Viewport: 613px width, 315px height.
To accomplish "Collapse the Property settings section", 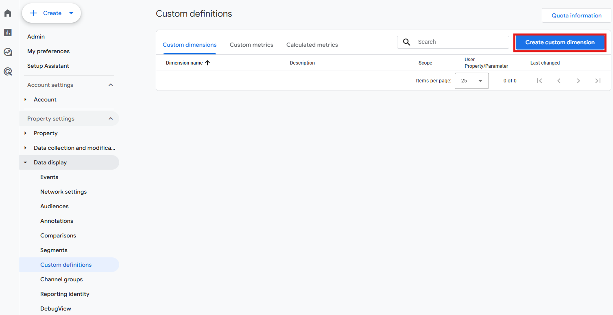I will point(111,119).
